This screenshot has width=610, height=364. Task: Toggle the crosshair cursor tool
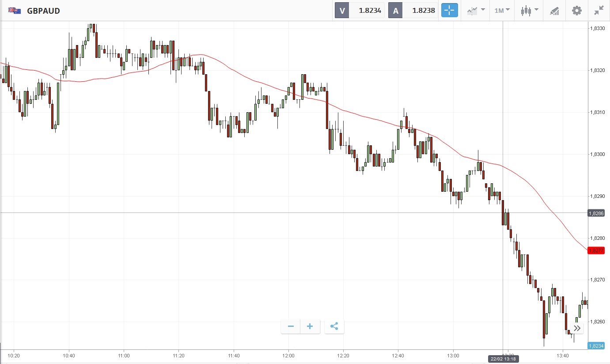point(450,11)
